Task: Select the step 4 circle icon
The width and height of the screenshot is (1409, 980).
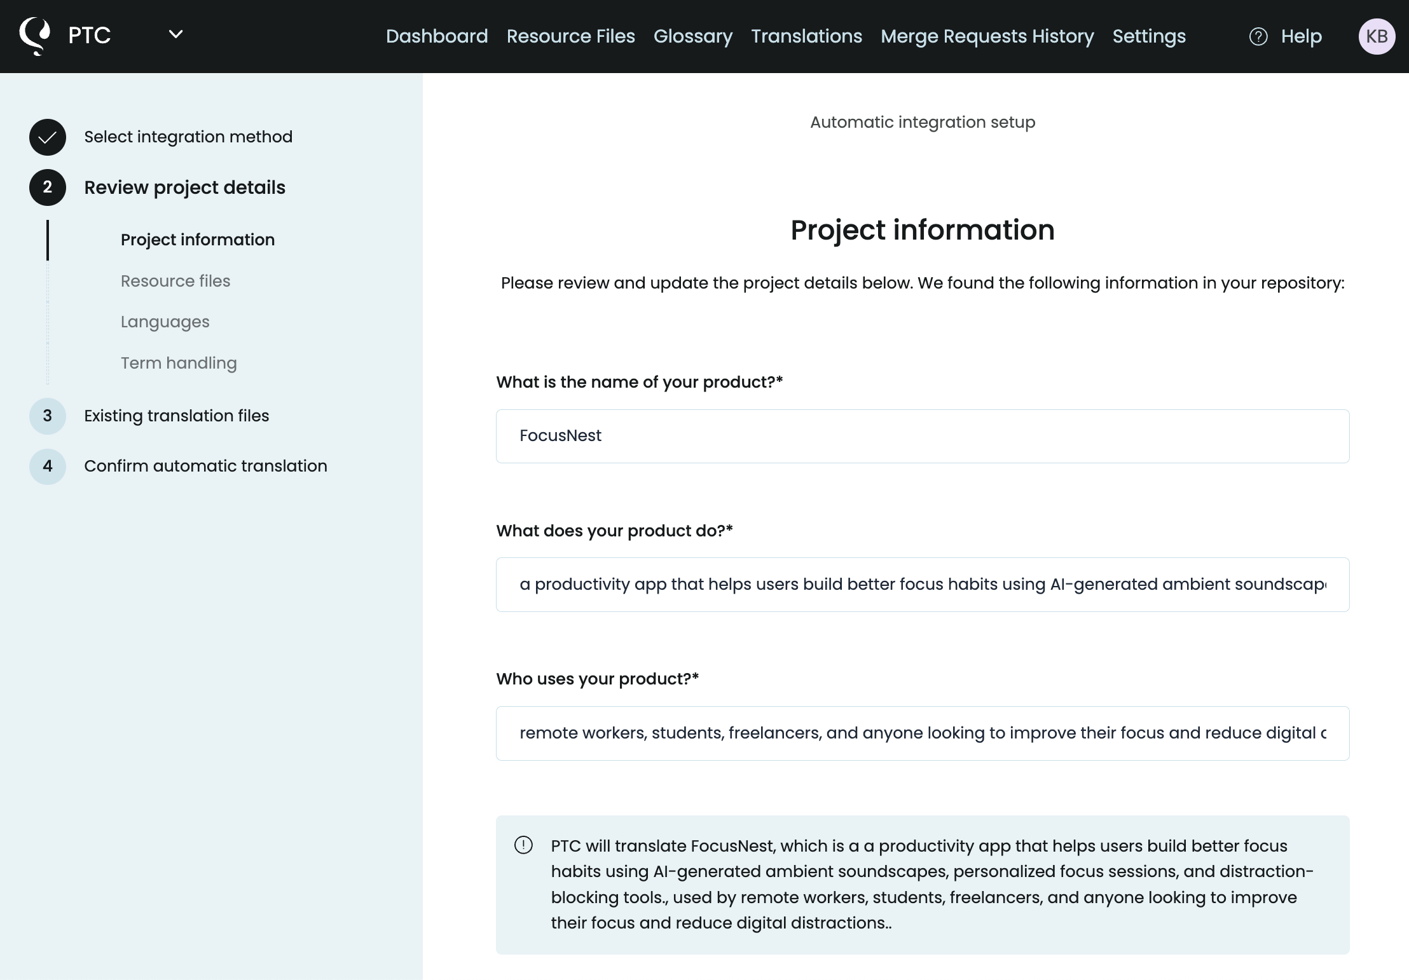Action: (48, 466)
